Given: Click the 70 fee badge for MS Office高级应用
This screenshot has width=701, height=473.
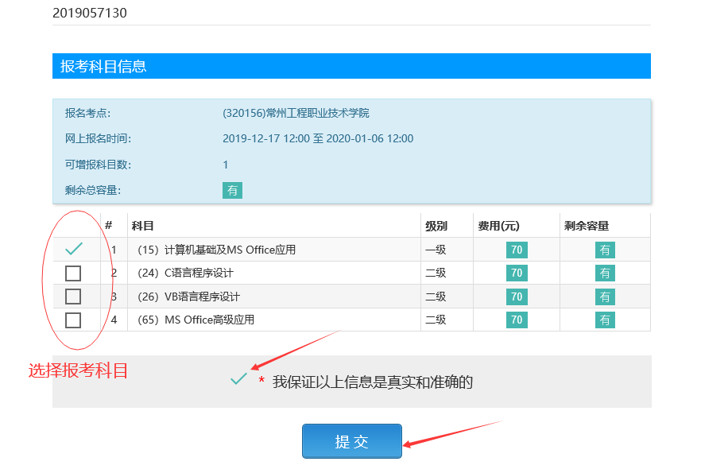Looking at the screenshot, I should pos(517,320).
